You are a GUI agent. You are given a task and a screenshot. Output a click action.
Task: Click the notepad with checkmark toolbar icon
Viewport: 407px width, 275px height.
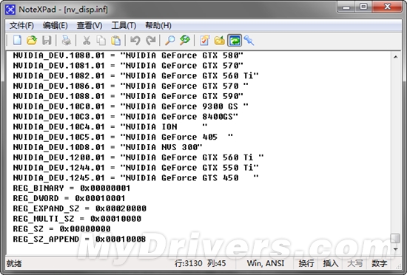click(x=204, y=41)
